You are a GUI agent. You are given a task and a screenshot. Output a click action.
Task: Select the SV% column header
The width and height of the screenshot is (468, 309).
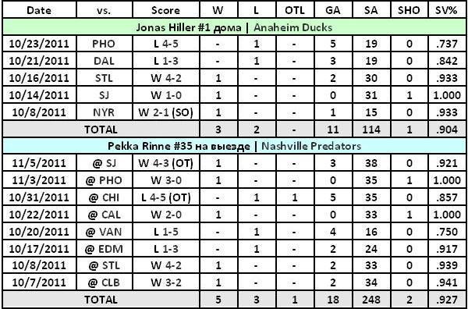click(x=448, y=10)
